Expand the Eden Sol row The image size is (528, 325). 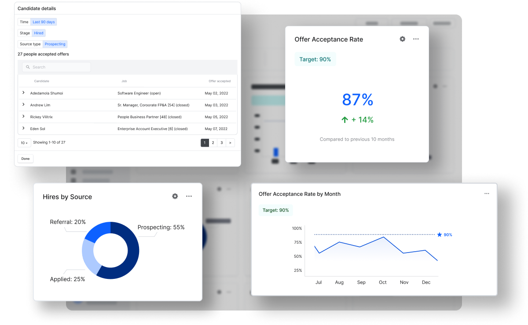coord(23,128)
